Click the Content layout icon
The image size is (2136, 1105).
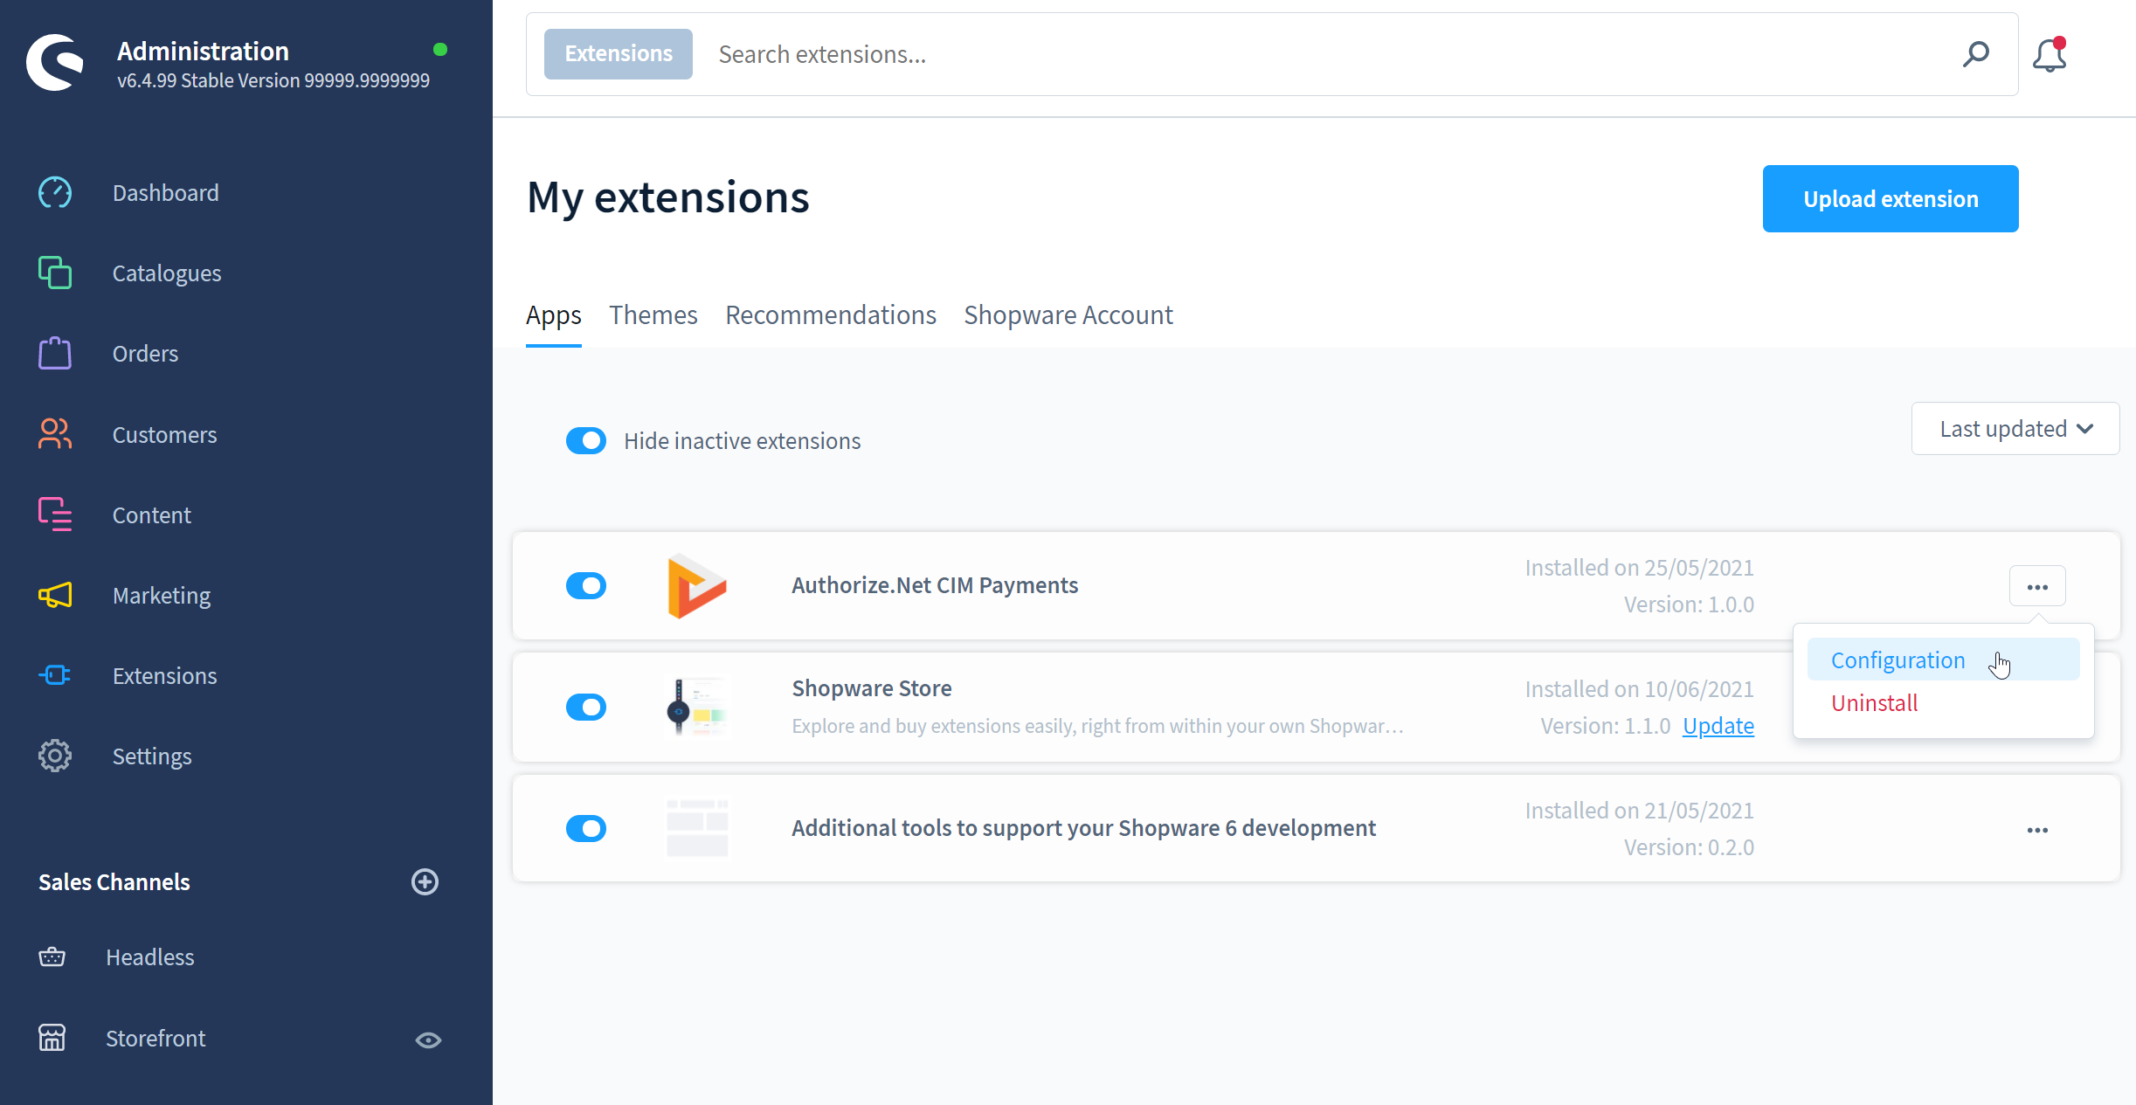coord(55,515)
